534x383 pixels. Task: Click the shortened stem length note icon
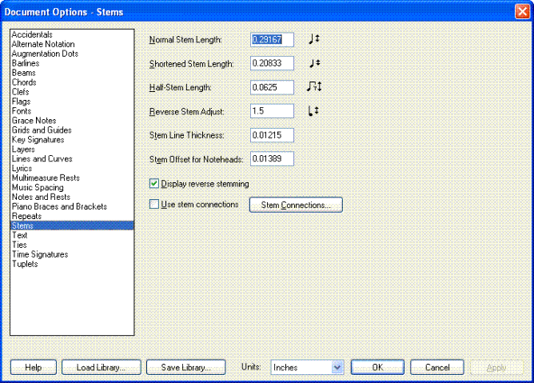[314, 63]
